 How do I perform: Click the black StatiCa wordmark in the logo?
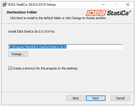(118, 13)
